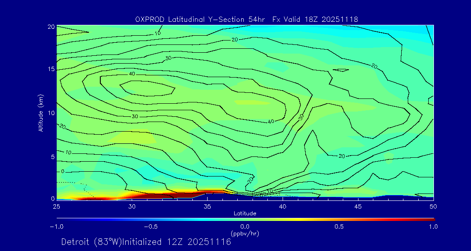Image resolution: width=471 pixels, height=251 pixels.
Task: Click the colorbar '0.5' tick label
Action: (339, 227)
